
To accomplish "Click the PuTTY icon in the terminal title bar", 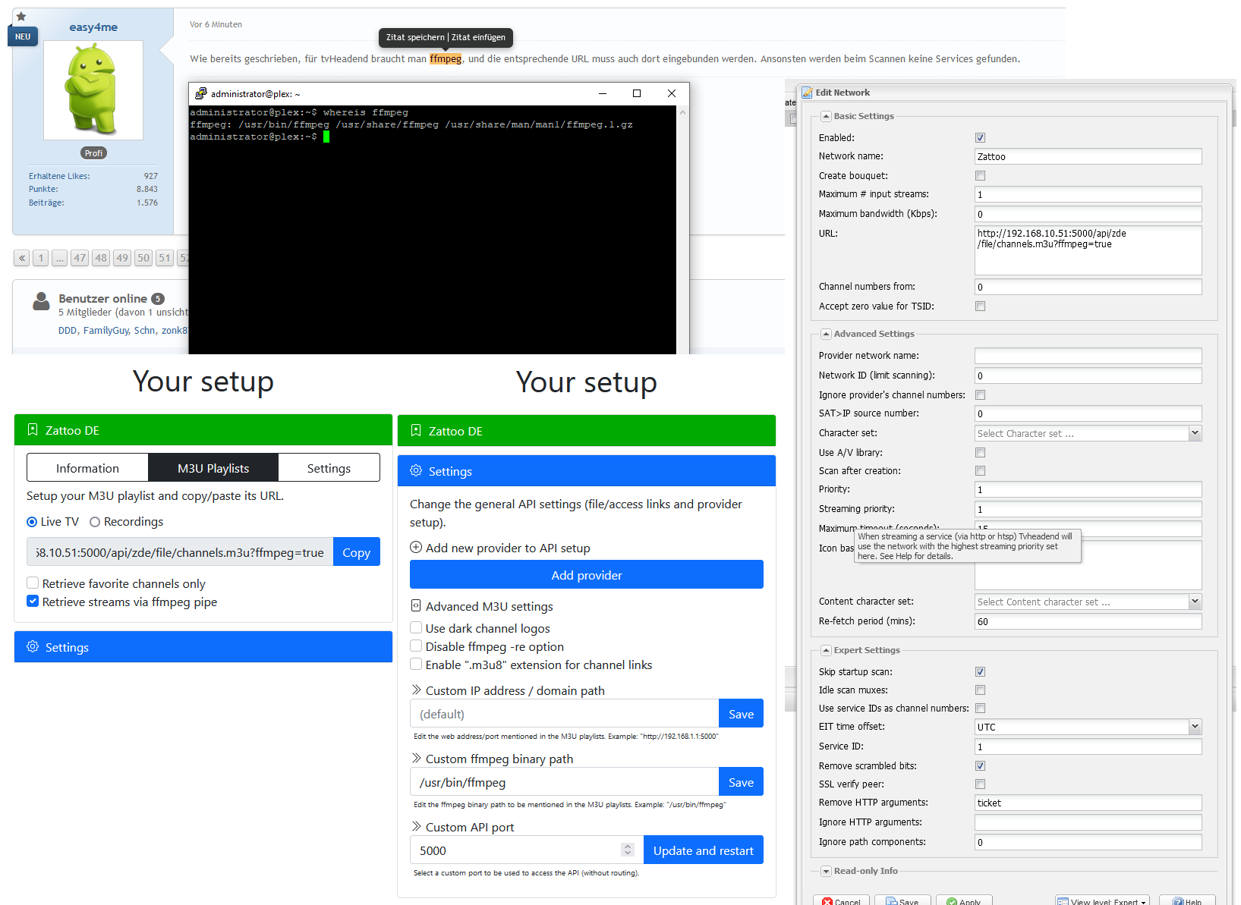I will [200, 93].
